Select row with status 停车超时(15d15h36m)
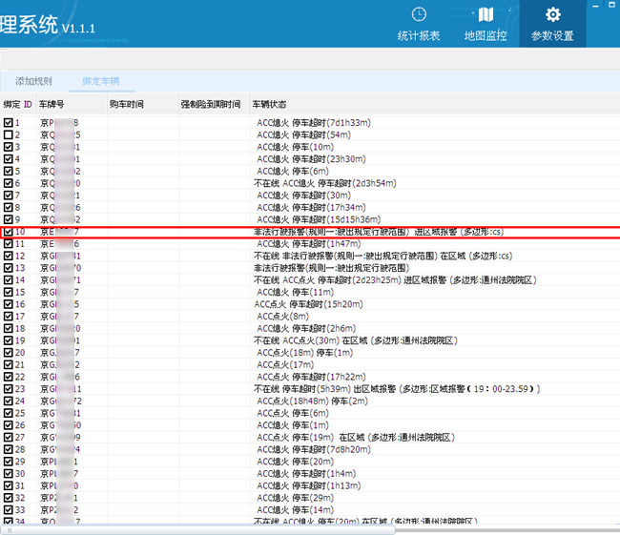Screen dimensions: 620x535 click(x=325, y=219)
